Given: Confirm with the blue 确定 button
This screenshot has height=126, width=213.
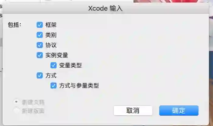Looking at the screenshot, I should click(179, 111).
